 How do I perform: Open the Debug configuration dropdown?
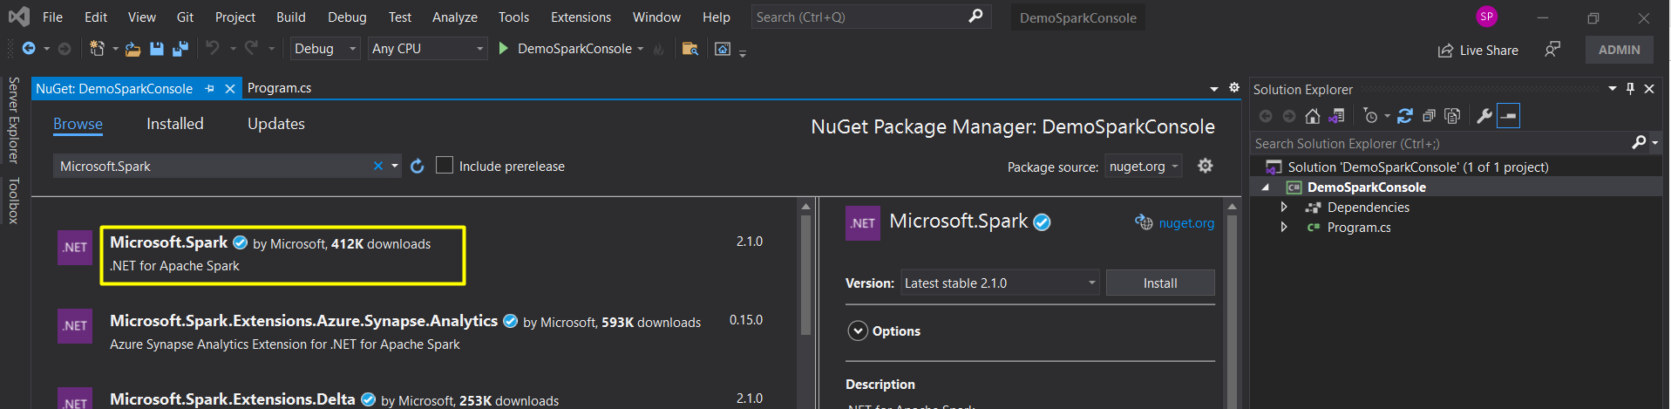tap(325, 49)
